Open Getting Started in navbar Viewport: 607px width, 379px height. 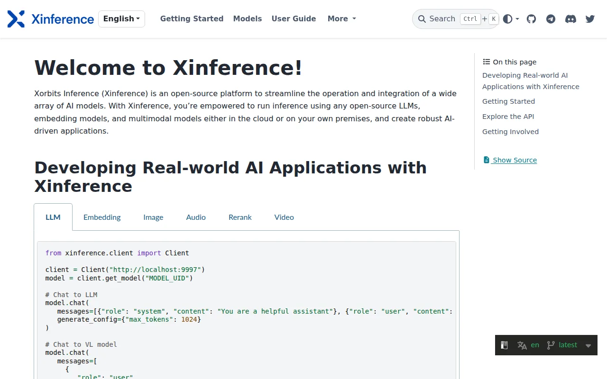tap(192, 19)
